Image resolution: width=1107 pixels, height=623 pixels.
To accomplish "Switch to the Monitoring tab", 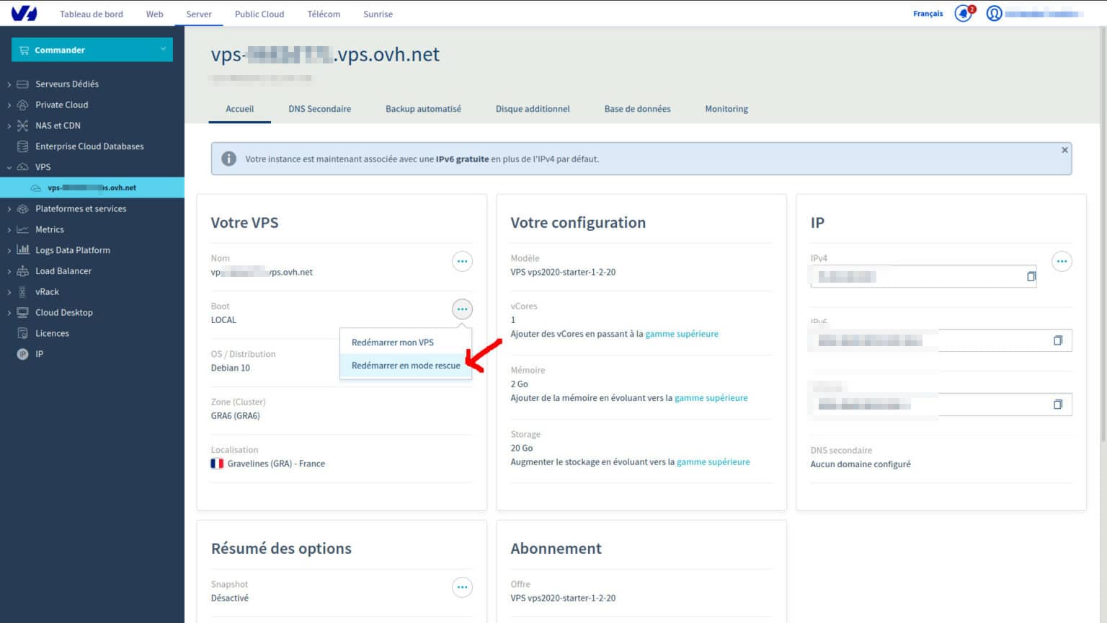I will [726, 108].
